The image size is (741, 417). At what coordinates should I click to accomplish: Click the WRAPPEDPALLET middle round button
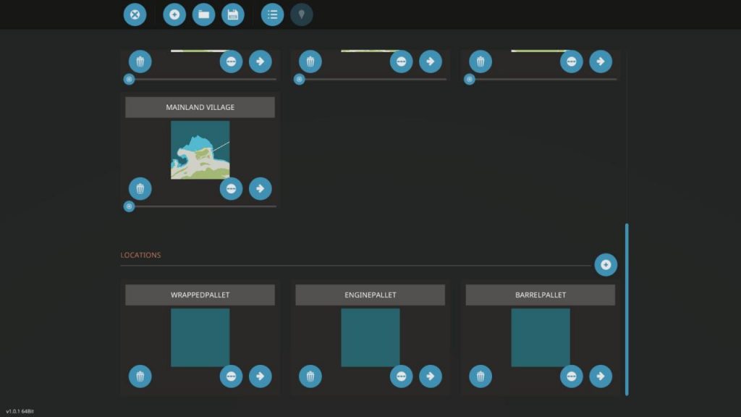(231, 376)
